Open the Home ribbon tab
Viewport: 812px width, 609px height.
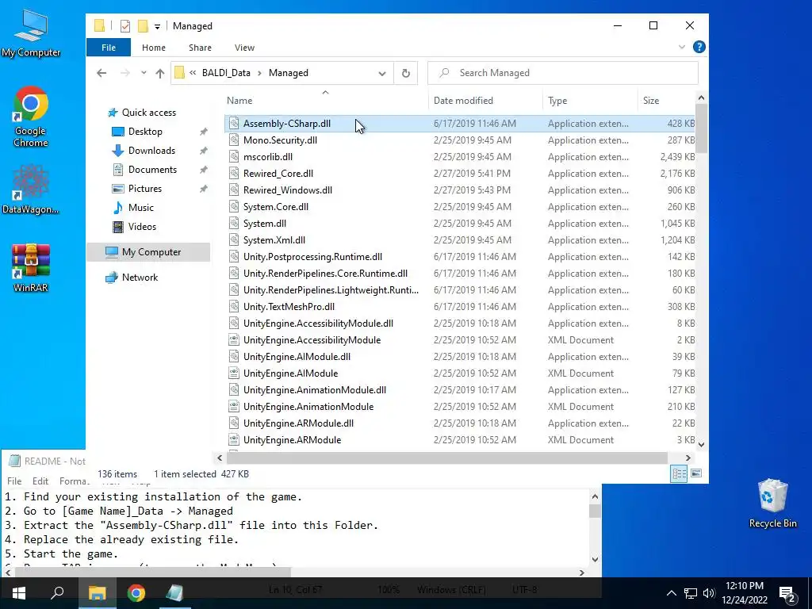coord(154,47)
